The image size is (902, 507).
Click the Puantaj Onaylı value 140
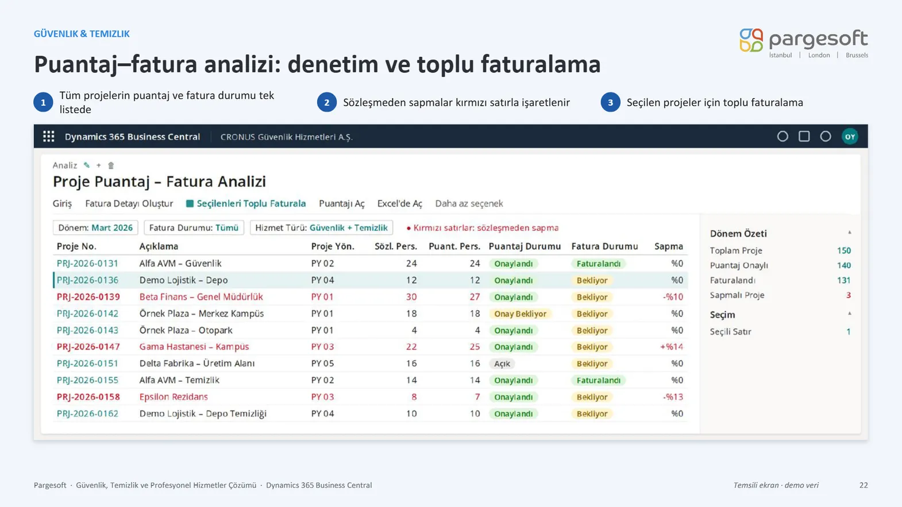point(843,265)
